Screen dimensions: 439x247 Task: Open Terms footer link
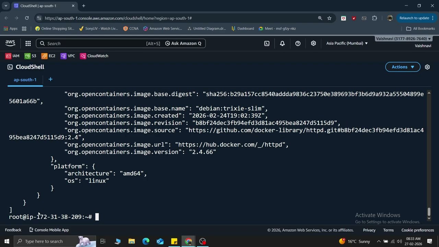[x=388, y=230]
